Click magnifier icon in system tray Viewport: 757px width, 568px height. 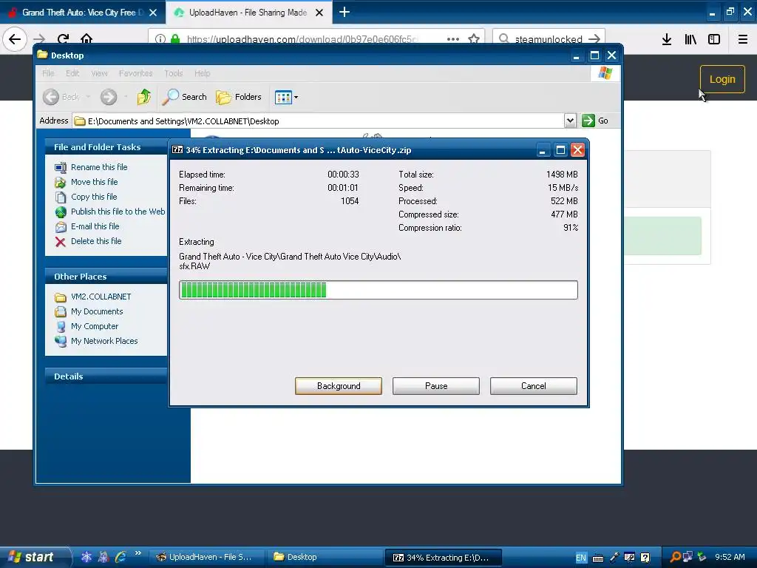(x=676, y=557)
